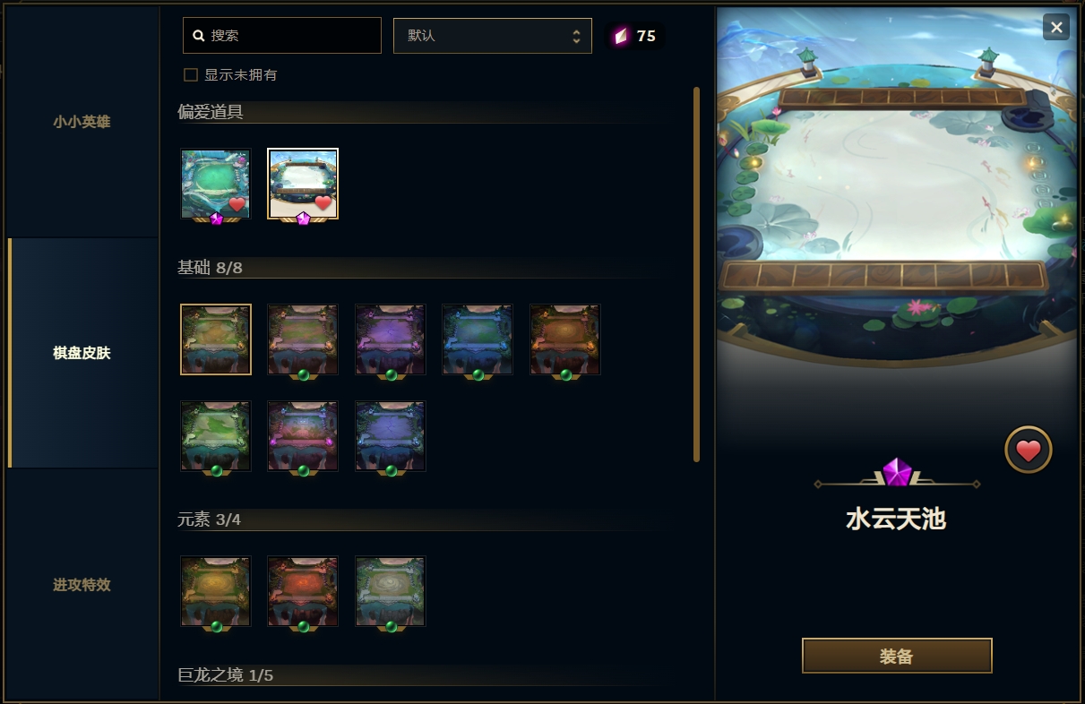Switch to the 进攻特效 tab
This screenshot has width=1085, height=704.
82,585
